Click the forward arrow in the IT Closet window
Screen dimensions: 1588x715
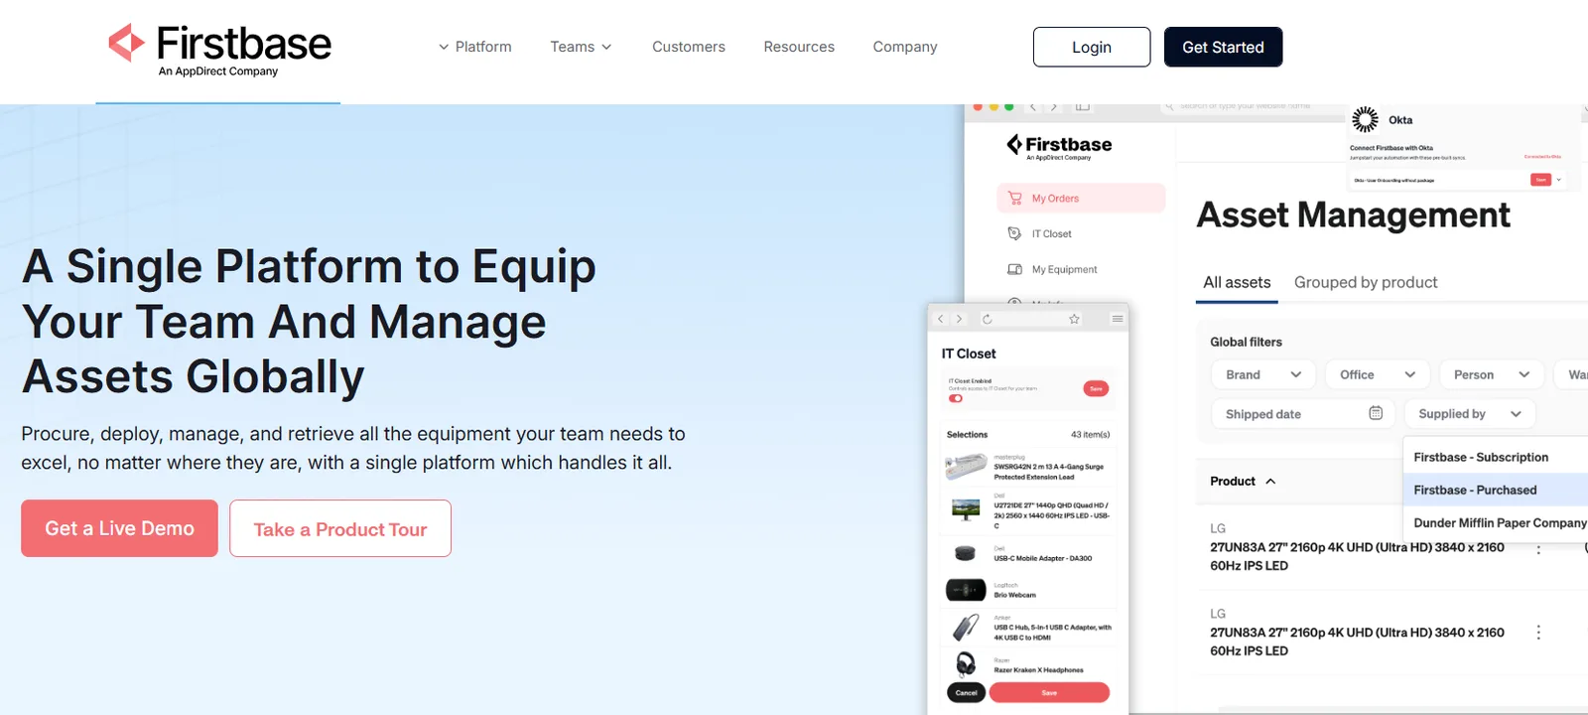coord(959,319)
